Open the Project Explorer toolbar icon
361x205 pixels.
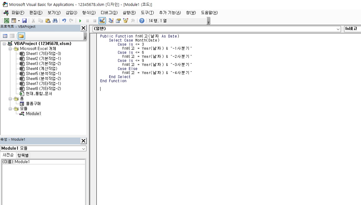point(111,21)
